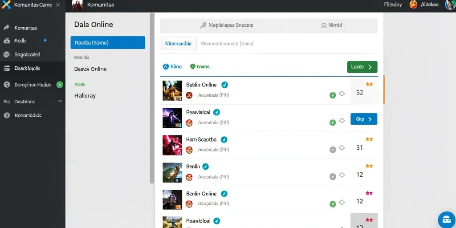Toggle the green status dot on Beklin Online row
Viewport: 456px width, 228px height.
pyautogui.click(x=333, y=95)
